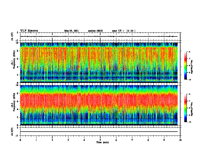The image size is (203, 157).
Task: Click the "4" kHz tick on ch.1 frequency axis
Action: (x=18, y=67)
